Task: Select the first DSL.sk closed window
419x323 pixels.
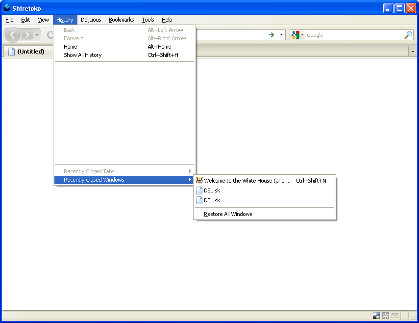Action: 212,190
